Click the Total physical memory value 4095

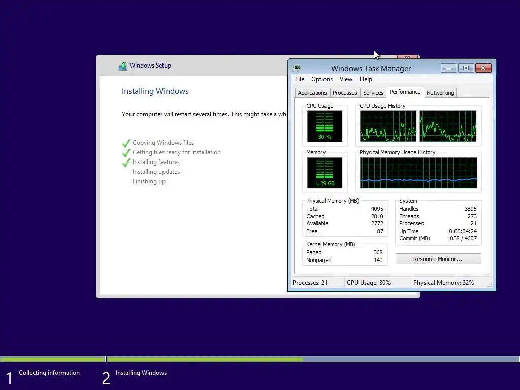click(377, 209)
